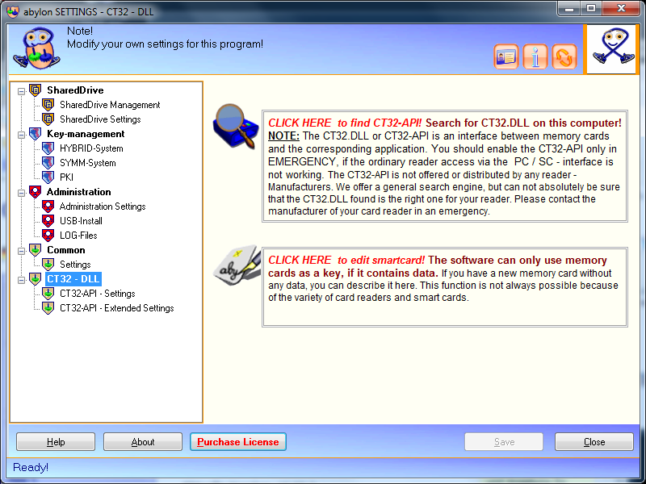Collapse the SharedDrive tree node
The height and width of the screenshot is (484, 646).
point(22,91)
